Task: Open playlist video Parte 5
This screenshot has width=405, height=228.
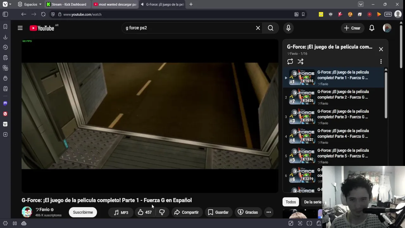Action: click(x=333, y=156)
